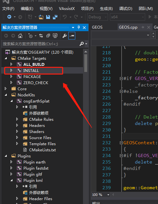This screenshot has width=158, height=204.
Task: Expand the Core folder
Action: click(5, 89)
